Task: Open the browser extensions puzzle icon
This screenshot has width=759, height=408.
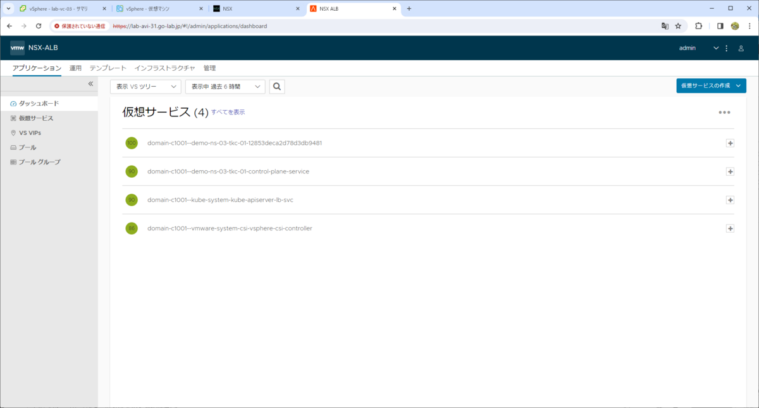Action: click(x=699, y=26)
